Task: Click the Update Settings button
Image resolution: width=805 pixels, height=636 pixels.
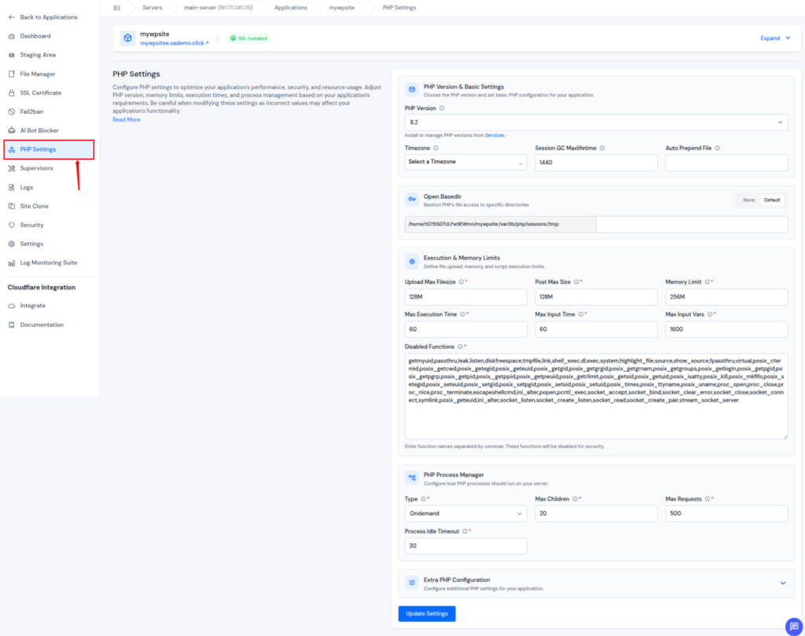Action: click(x=426, y=613)
